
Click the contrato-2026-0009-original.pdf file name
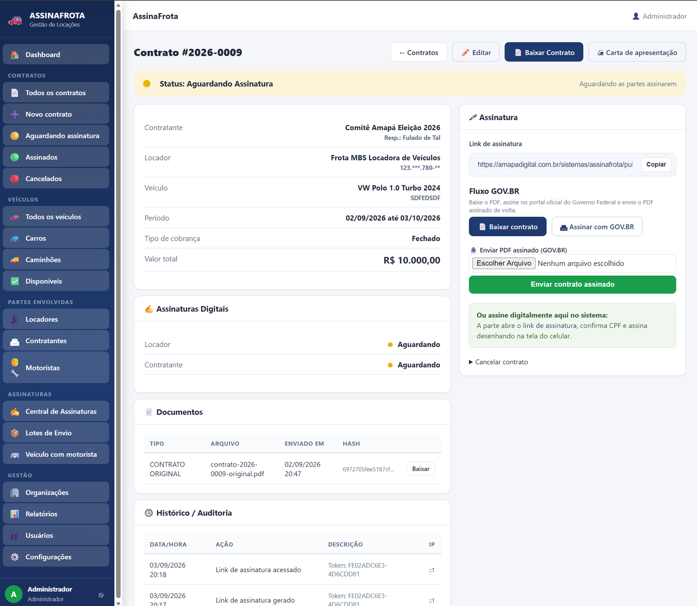click(x=237, y=469)
